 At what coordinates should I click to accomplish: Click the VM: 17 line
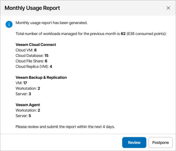pos(21,83)
